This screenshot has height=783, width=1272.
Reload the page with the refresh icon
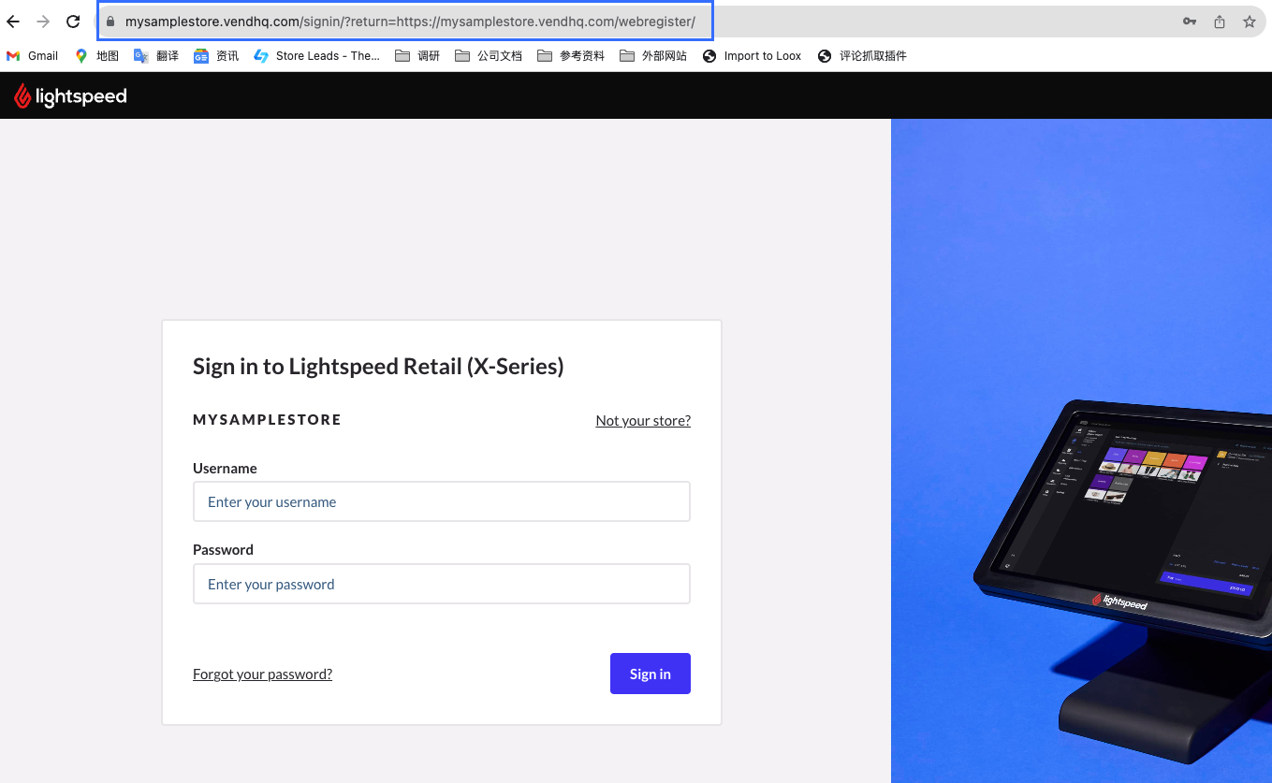click(x=73, y=22)
